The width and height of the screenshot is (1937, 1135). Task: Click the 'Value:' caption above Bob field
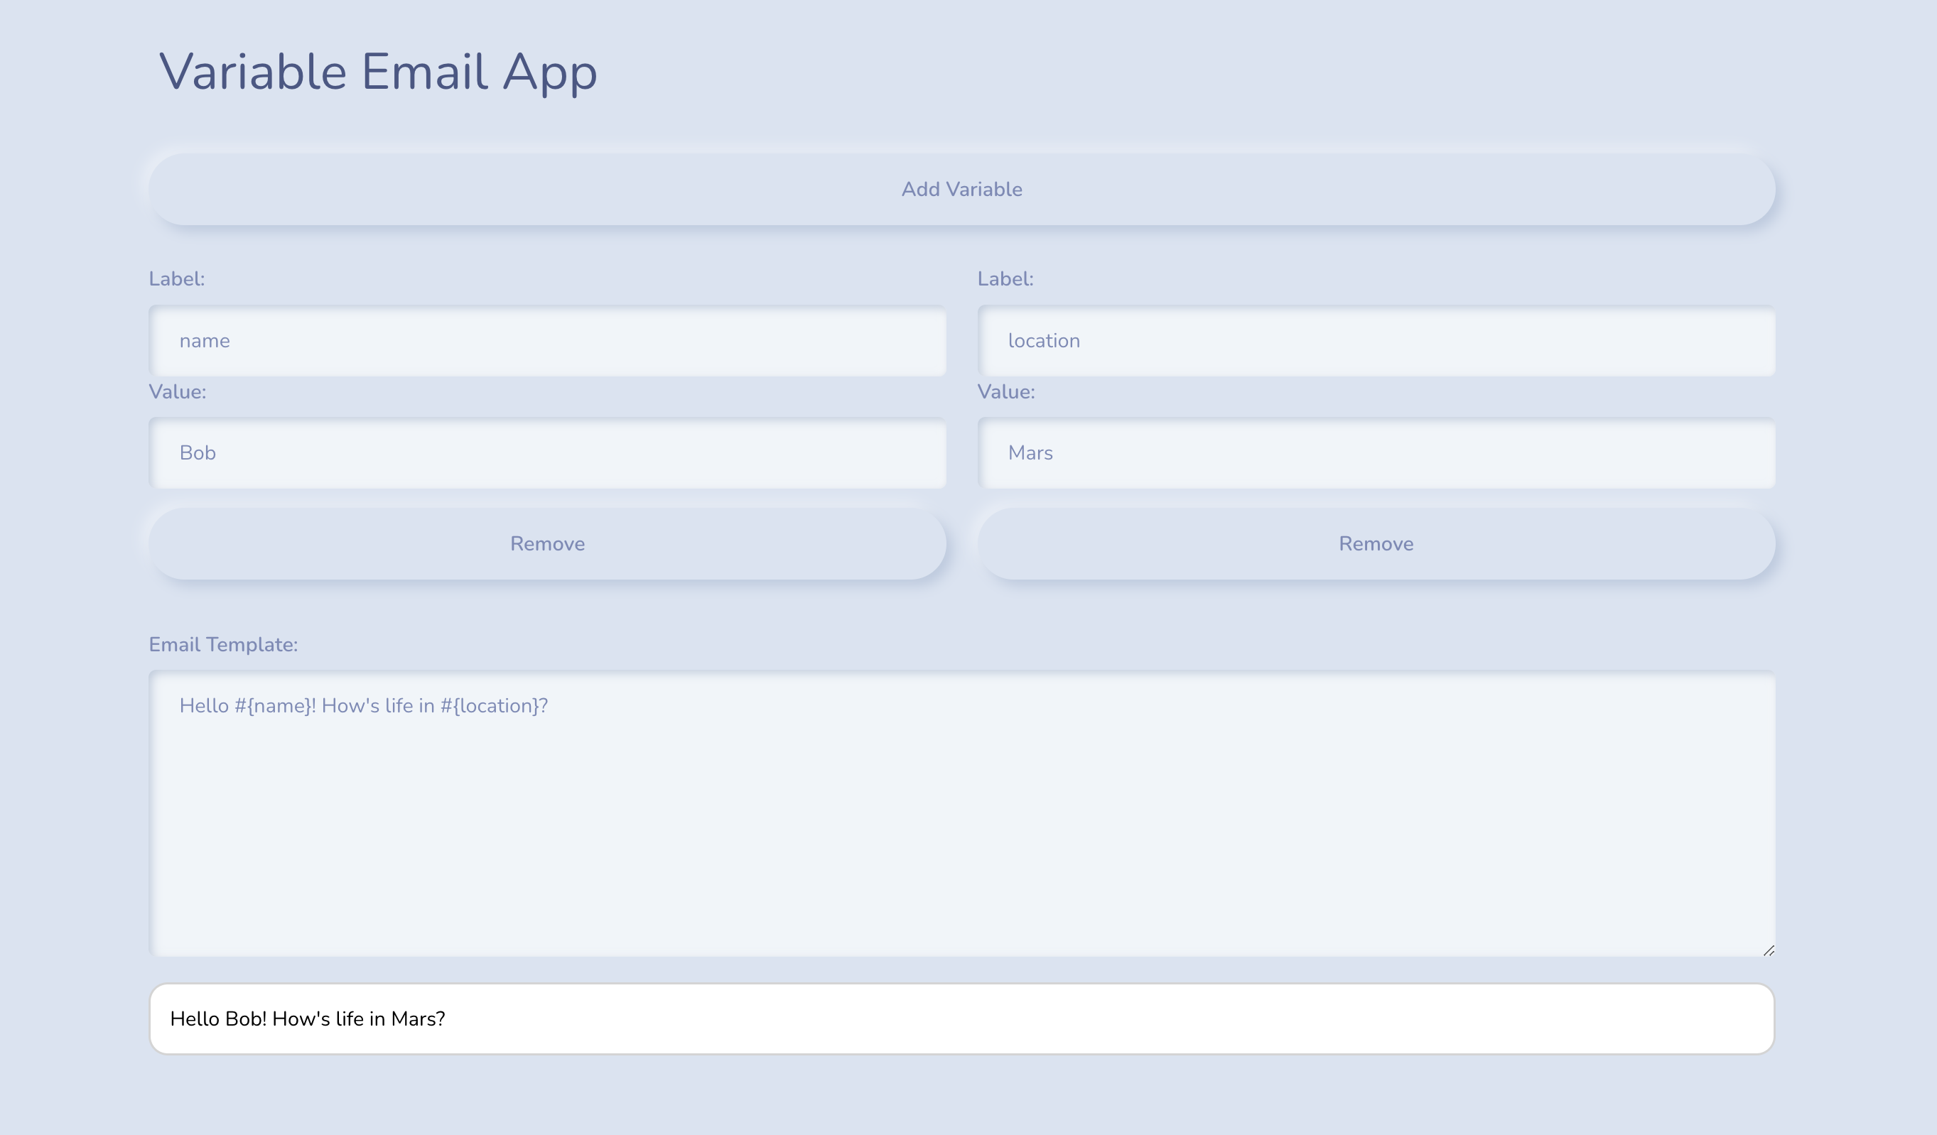point(178,392)
